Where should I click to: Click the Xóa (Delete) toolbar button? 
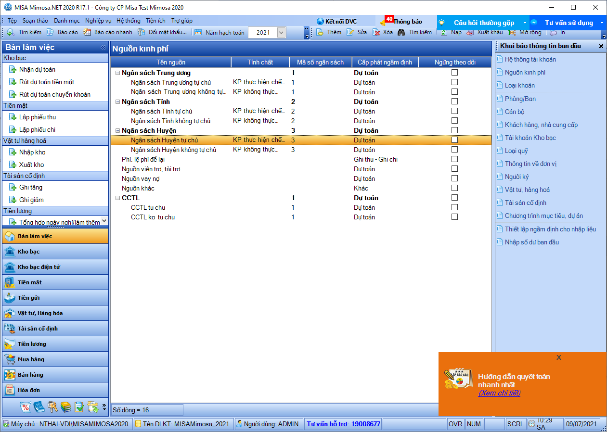coord(383,32)
